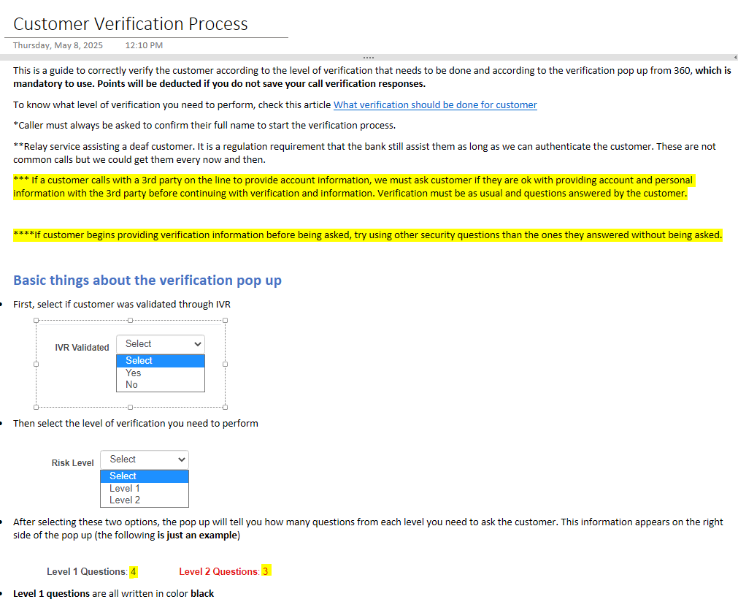Click the IVR image's right-middle resize handle
Image resolution: width=738 pixels, height=610 pixels.
[x=225, y=364]
